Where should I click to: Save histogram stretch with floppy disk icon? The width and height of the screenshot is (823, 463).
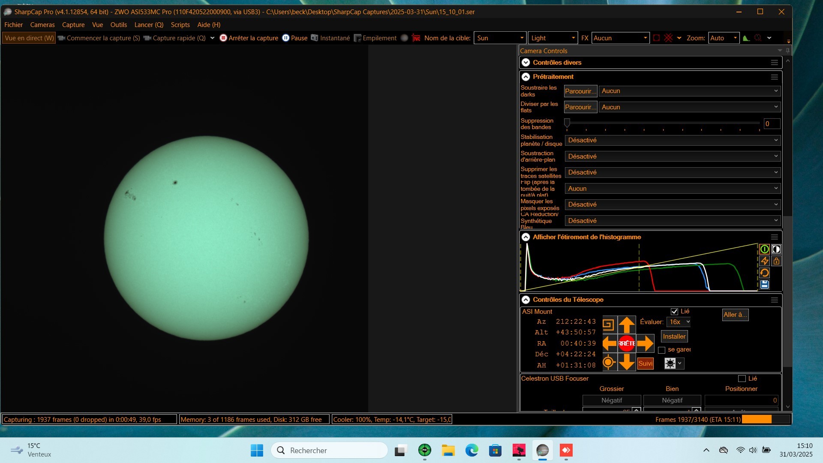point(764,284)
